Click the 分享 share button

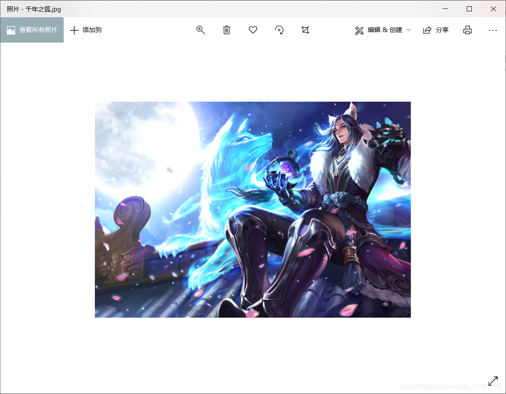(436, 30)
